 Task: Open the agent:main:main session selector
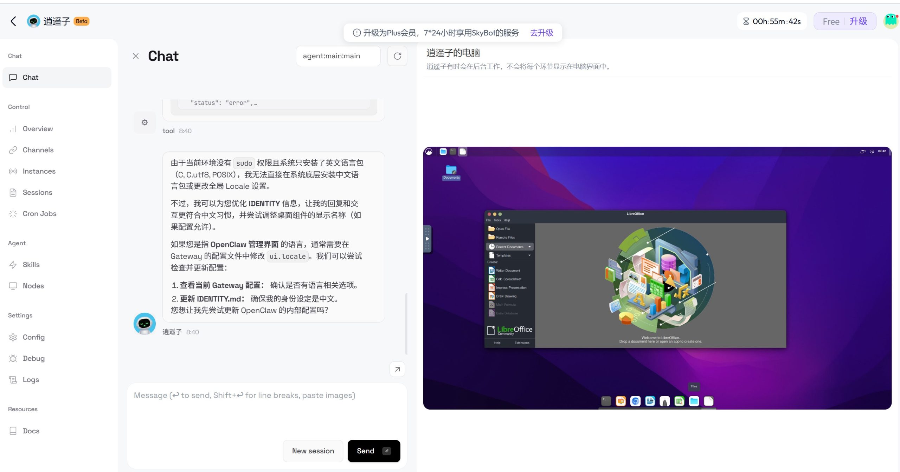click(338, 56)
